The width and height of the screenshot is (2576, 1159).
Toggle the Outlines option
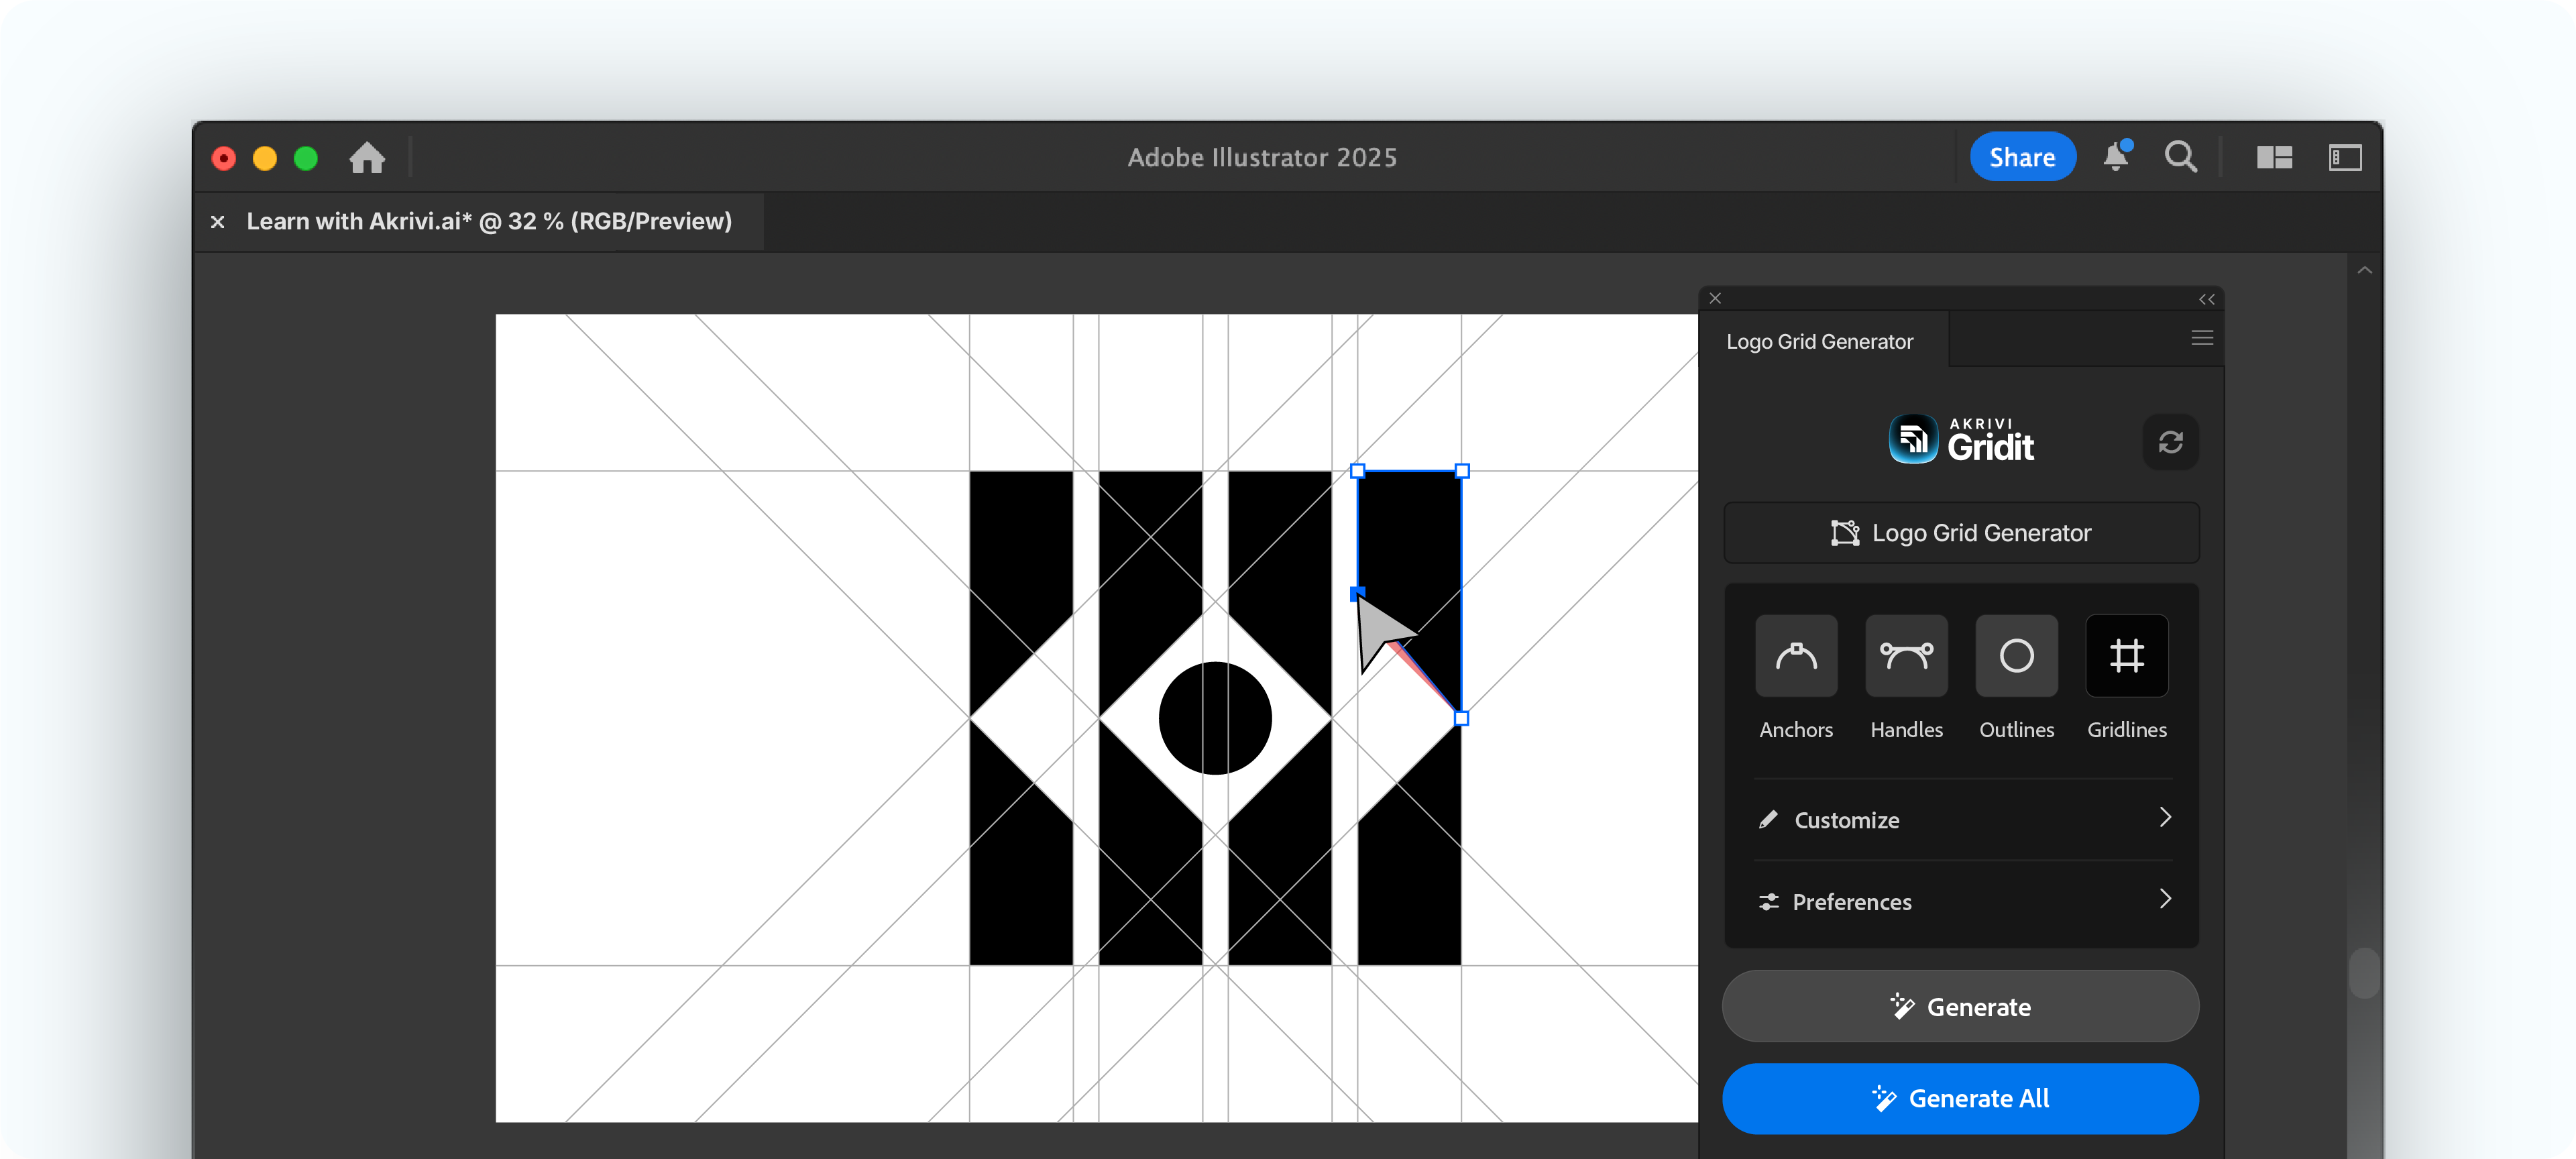click(2016, 656)
